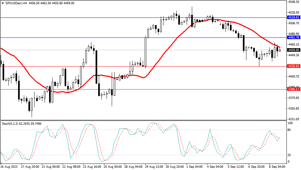Screen dimensions: 301x170
Task: Click the 1 Sep 04:00 time label
Action: point(195,167)
